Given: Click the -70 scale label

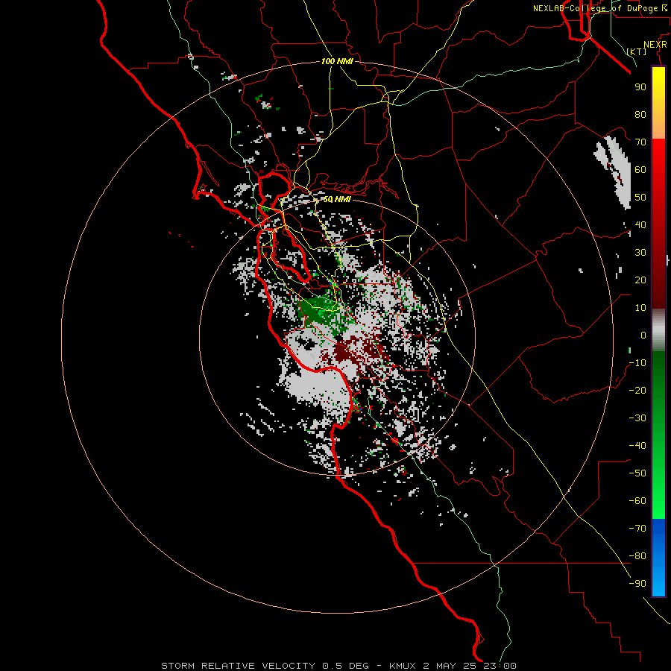Looking at the screenshot, I should [x=637, y=529].
